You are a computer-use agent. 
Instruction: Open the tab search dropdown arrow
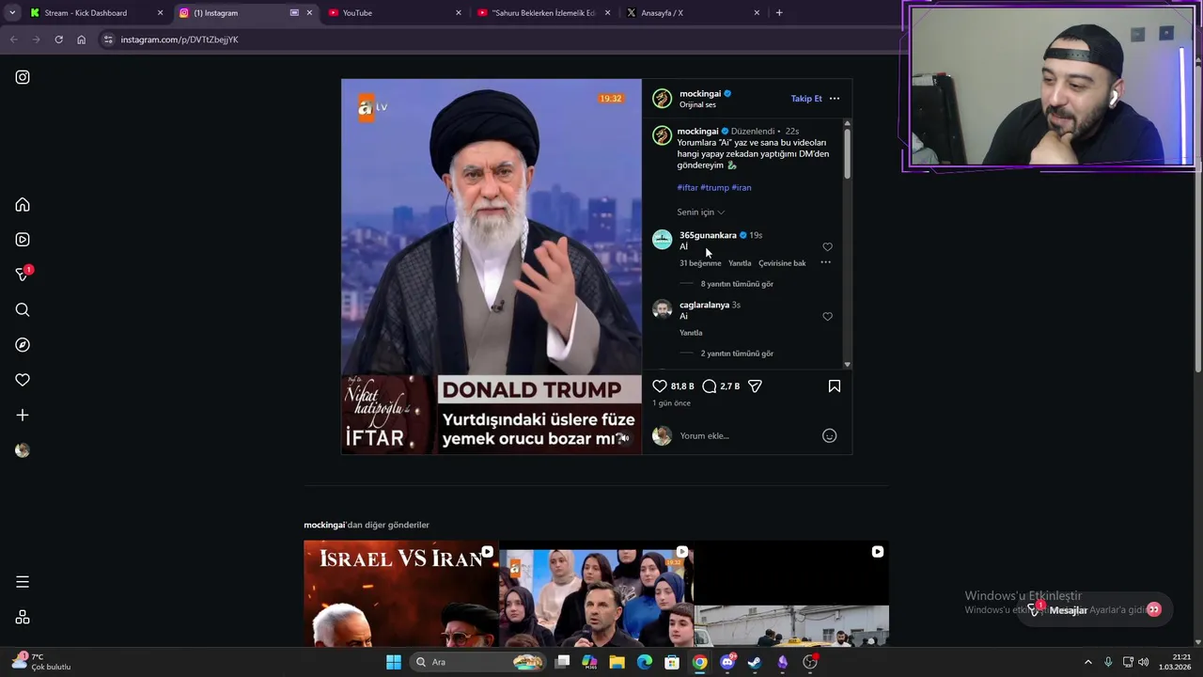[11, 13]
